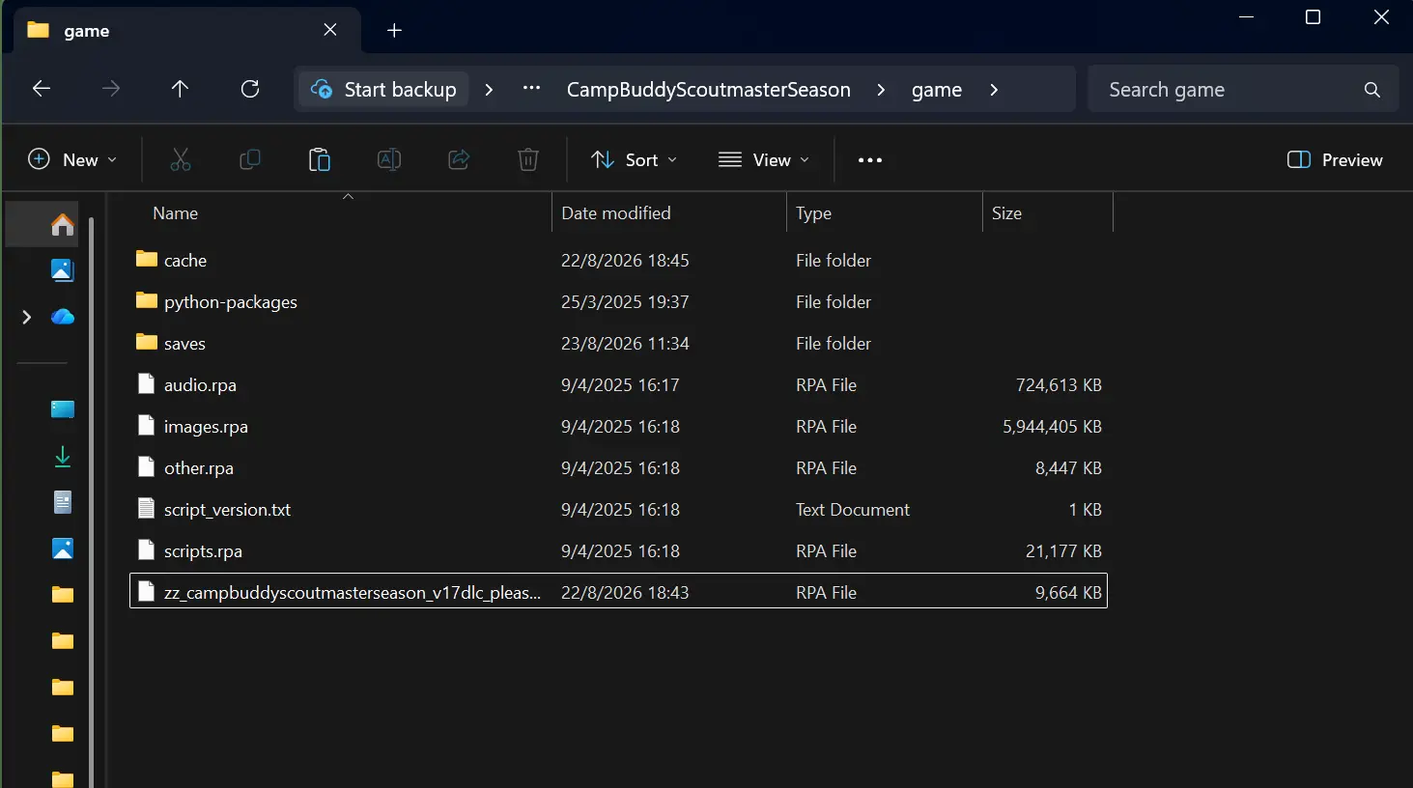Viewport: 1413px width, 788px height.
Task: Click the Search game input field
Action: tap(1243, 90)
